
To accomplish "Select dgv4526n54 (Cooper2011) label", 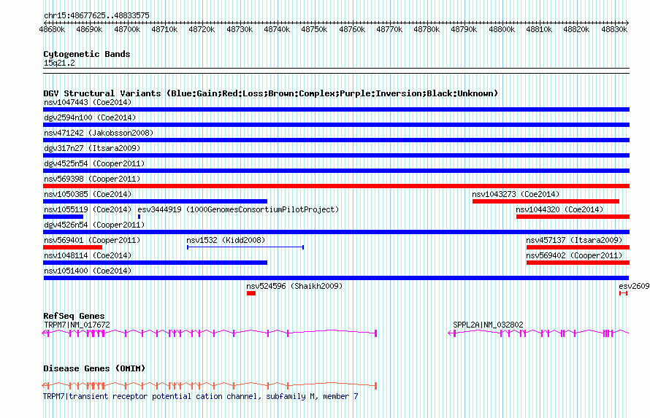I will coord(94,225).
